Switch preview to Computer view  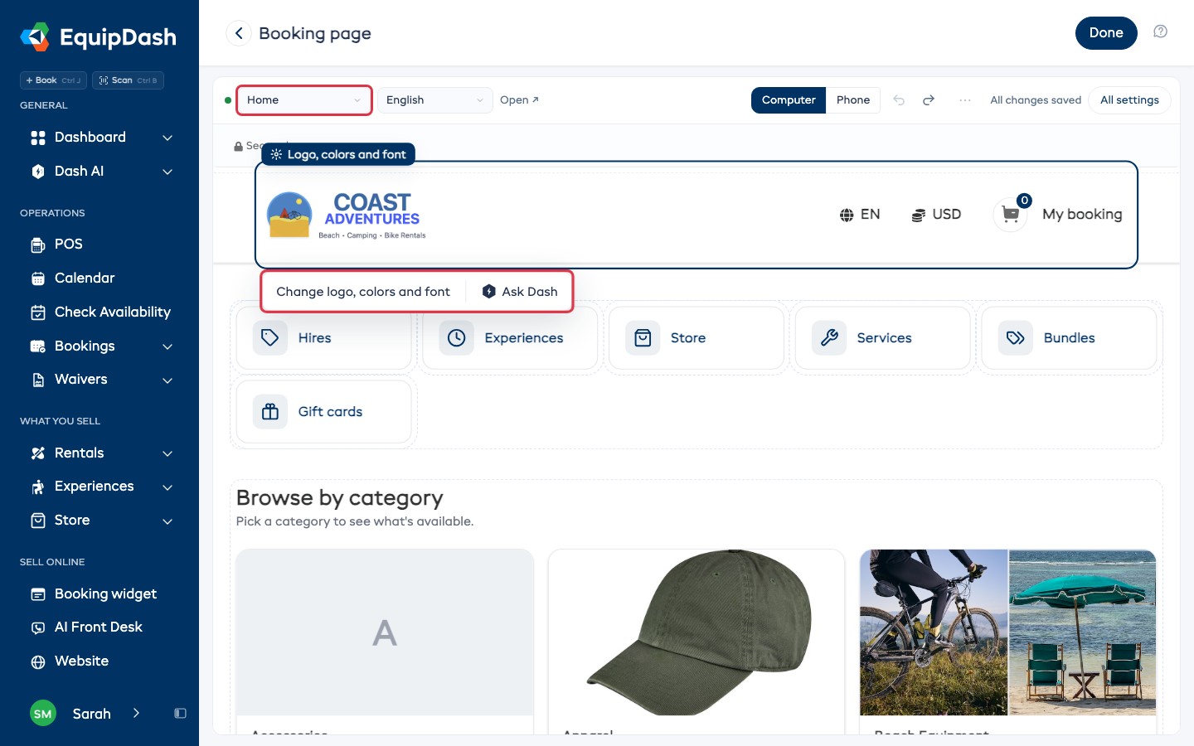(789, 100)
